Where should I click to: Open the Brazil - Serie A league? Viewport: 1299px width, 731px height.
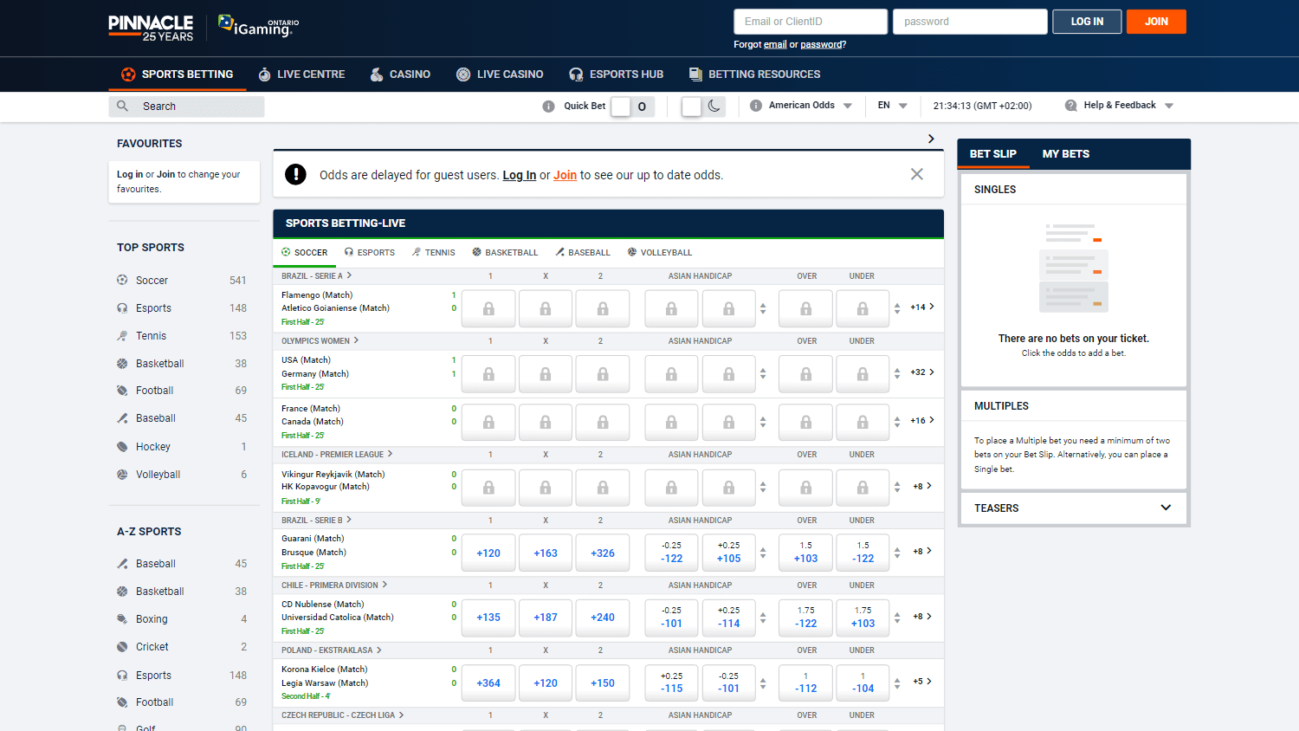[x=316, y=276]
